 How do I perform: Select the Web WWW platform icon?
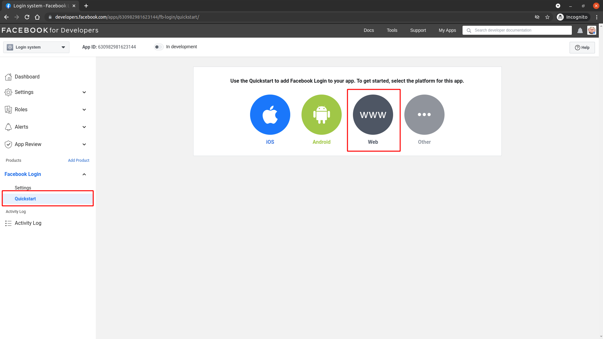(373, 115)
